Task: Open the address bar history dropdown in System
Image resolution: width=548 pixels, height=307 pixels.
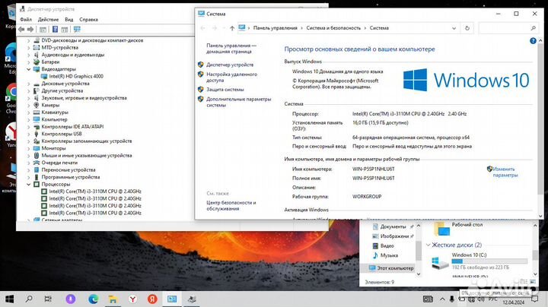Action: point(454,28)
